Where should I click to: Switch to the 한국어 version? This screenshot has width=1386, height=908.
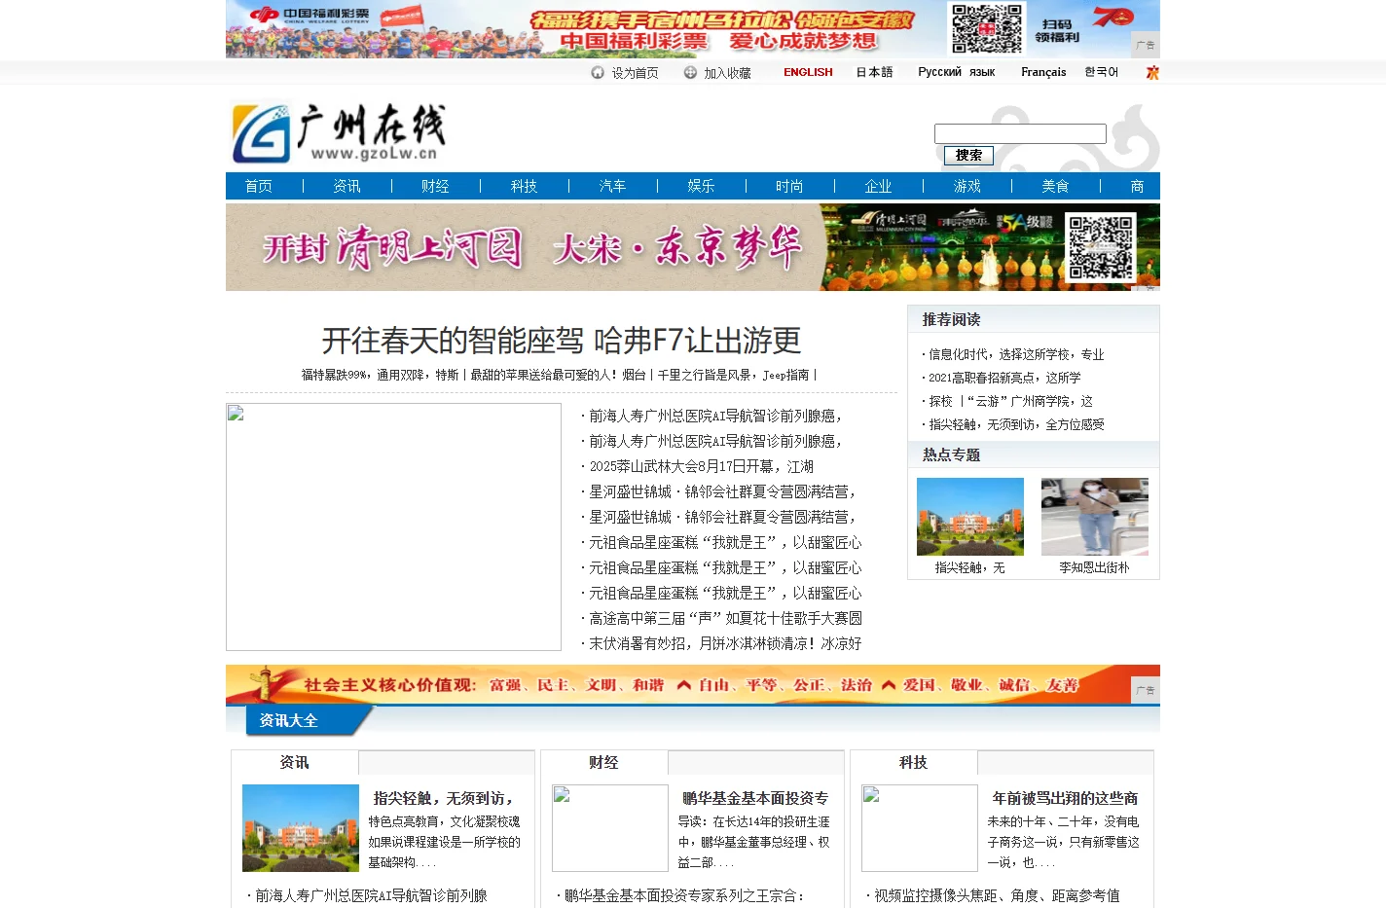point(1102,72)
